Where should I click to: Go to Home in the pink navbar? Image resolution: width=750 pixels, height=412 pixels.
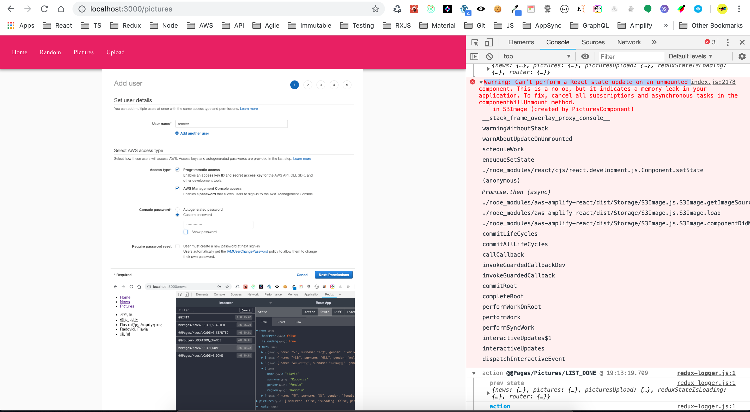[x=20, y=52]
